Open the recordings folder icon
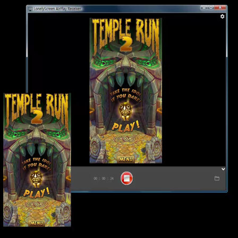 pos(217,178)
